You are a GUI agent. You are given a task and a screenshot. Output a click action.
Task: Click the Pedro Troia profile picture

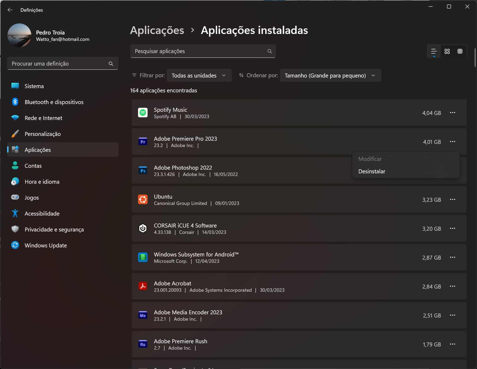19,35
